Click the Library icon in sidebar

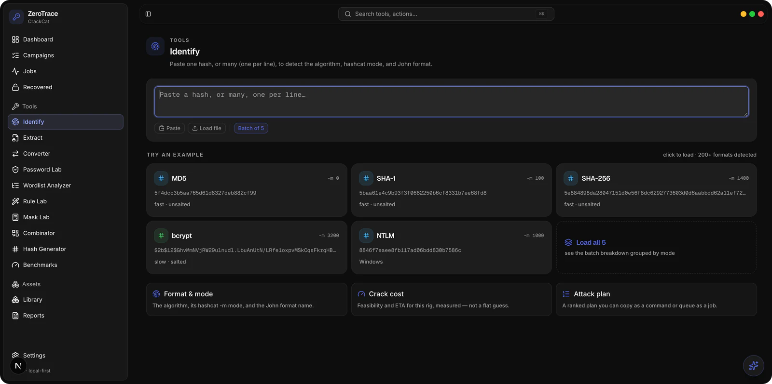(x=15, y=300)
